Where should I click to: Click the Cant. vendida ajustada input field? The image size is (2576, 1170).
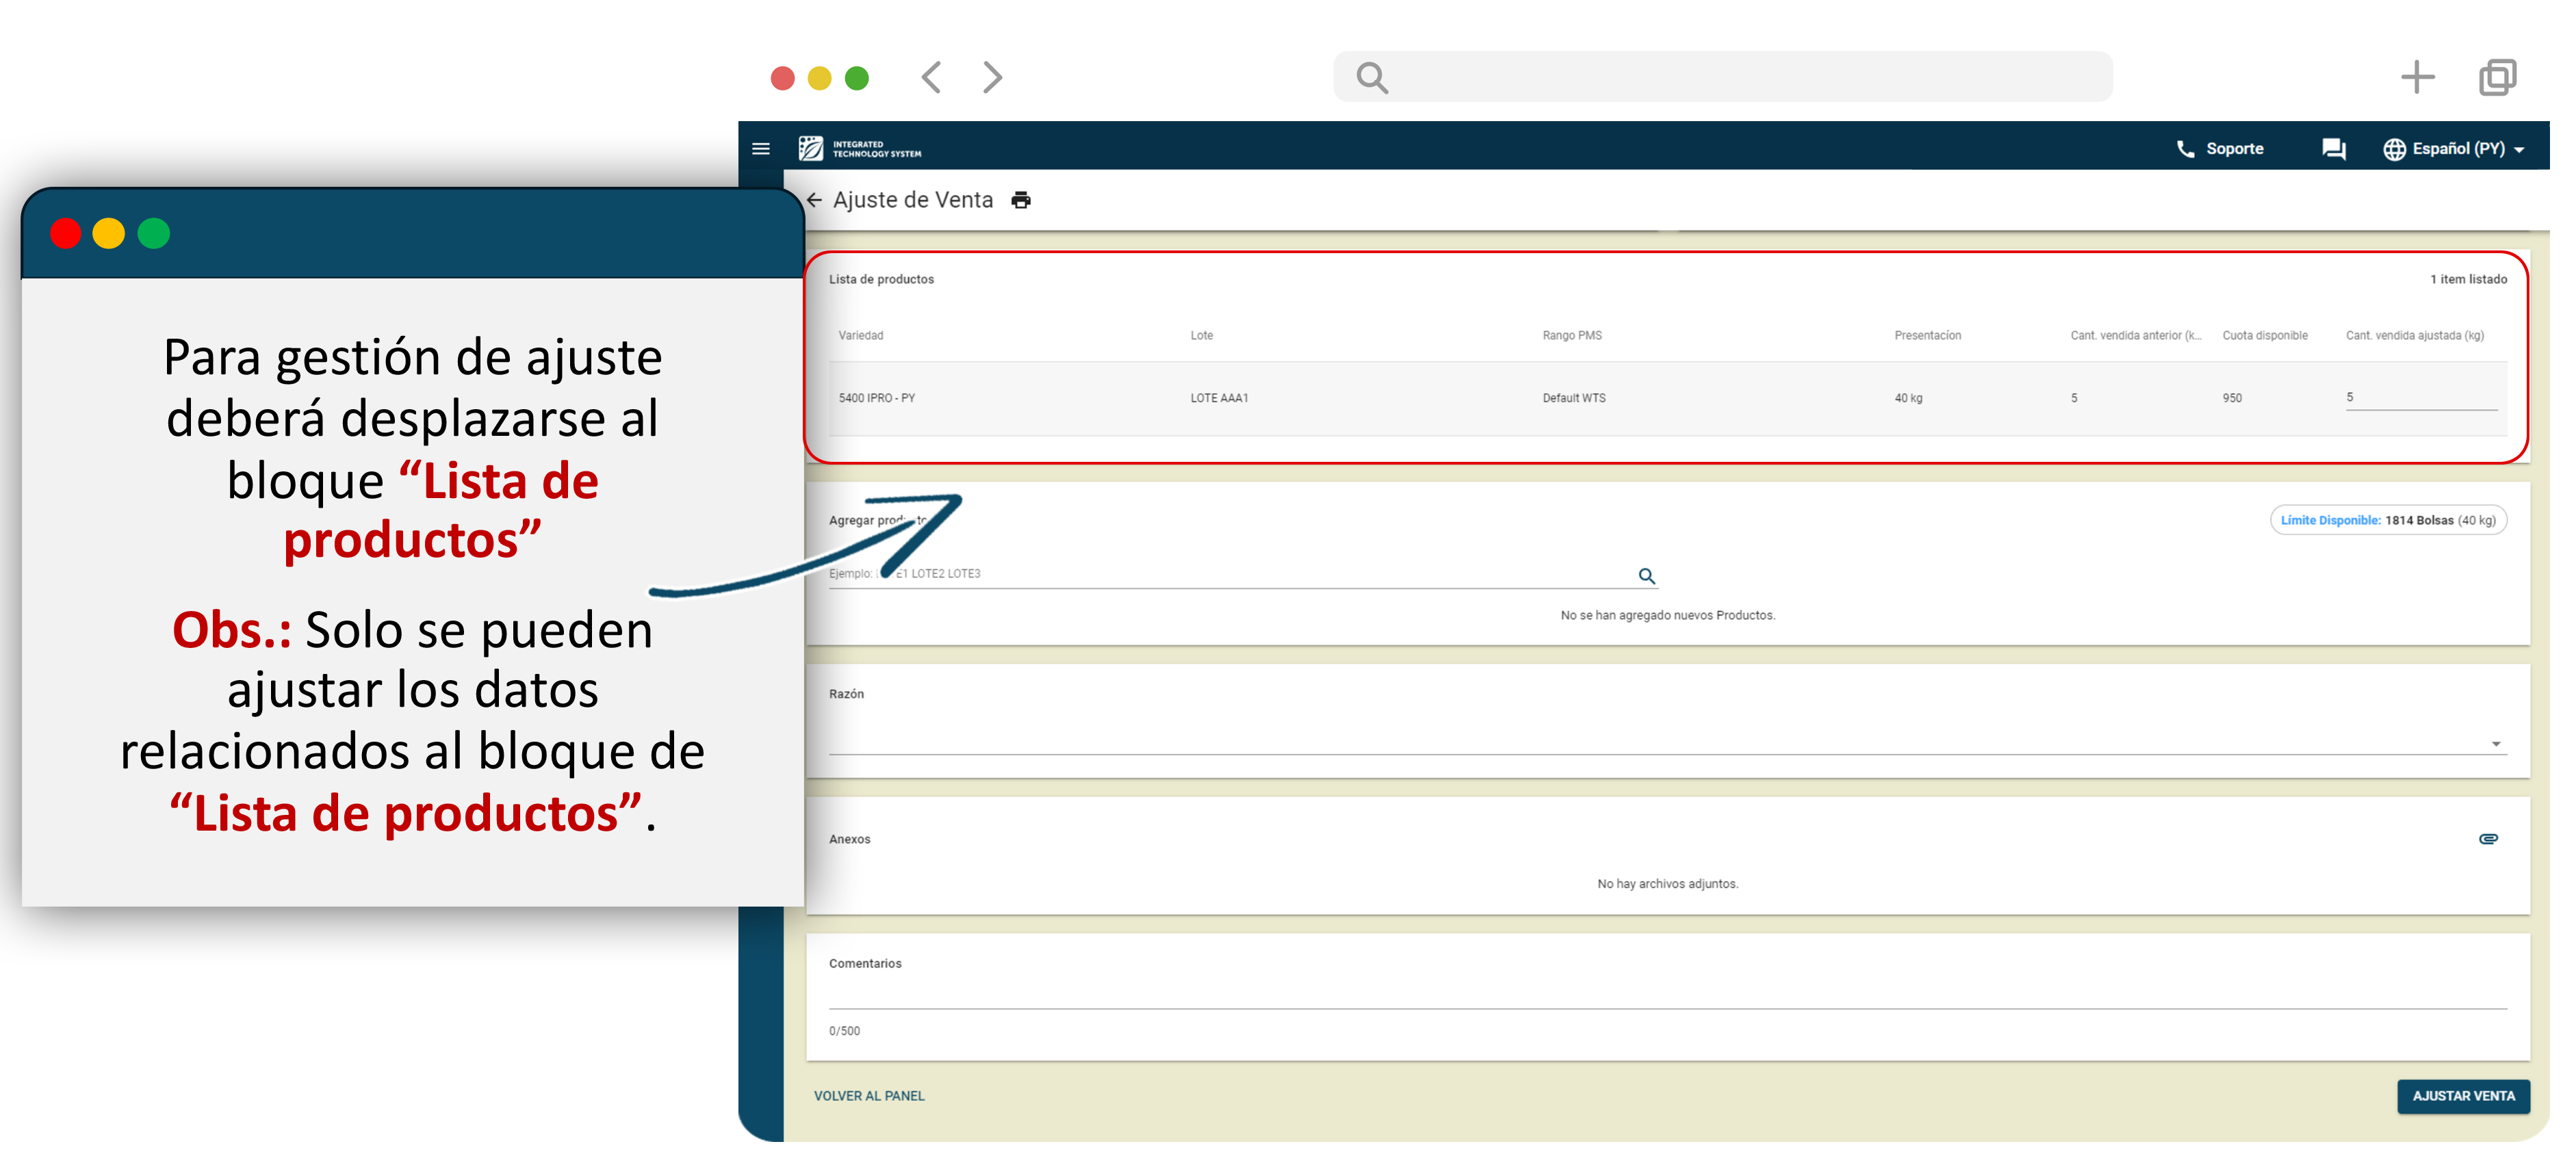[x=2420, y=398]
